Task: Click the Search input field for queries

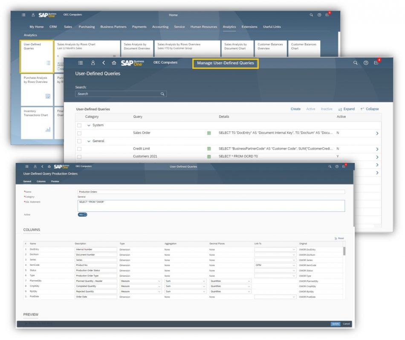Action: tap(121, 94)
